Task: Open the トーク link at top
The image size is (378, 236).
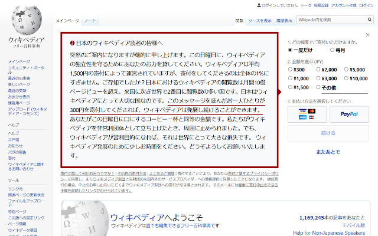Action: (x=306, y=5)
